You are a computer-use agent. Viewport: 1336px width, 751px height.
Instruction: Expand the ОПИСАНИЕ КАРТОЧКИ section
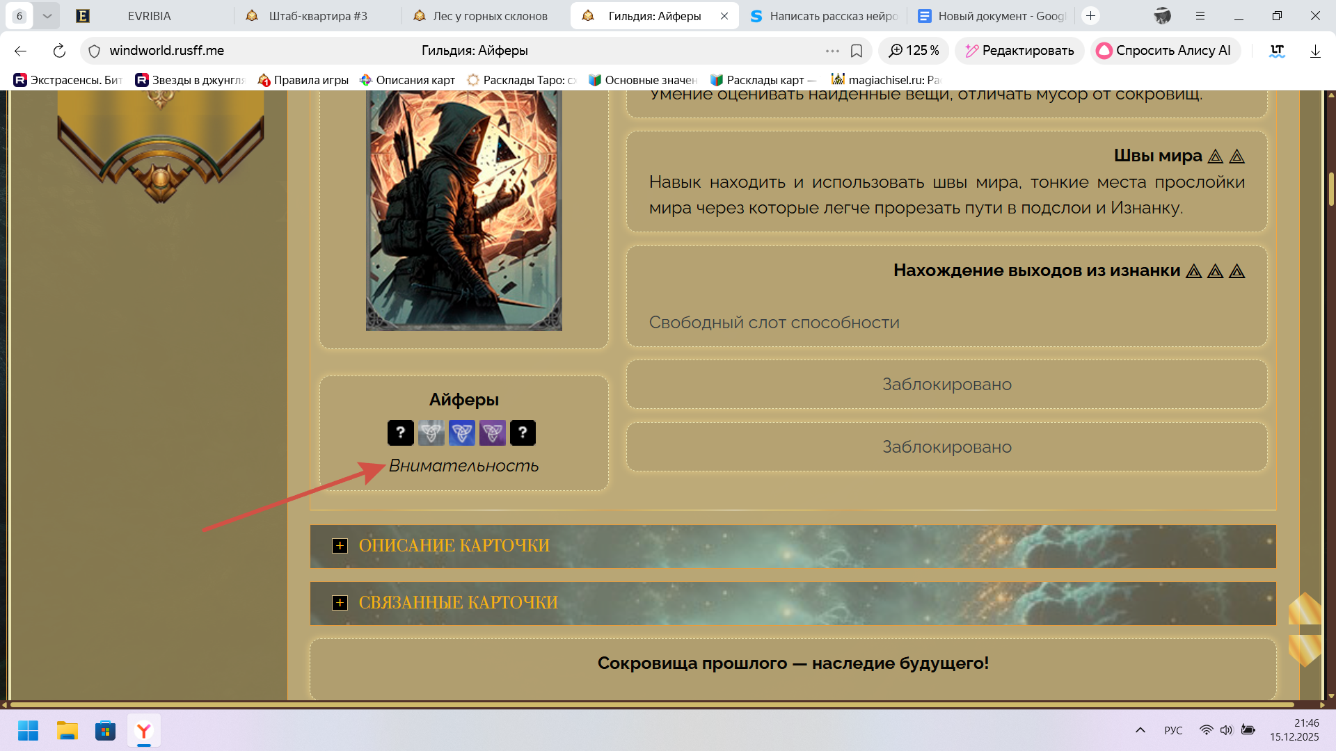pos(340,546)
